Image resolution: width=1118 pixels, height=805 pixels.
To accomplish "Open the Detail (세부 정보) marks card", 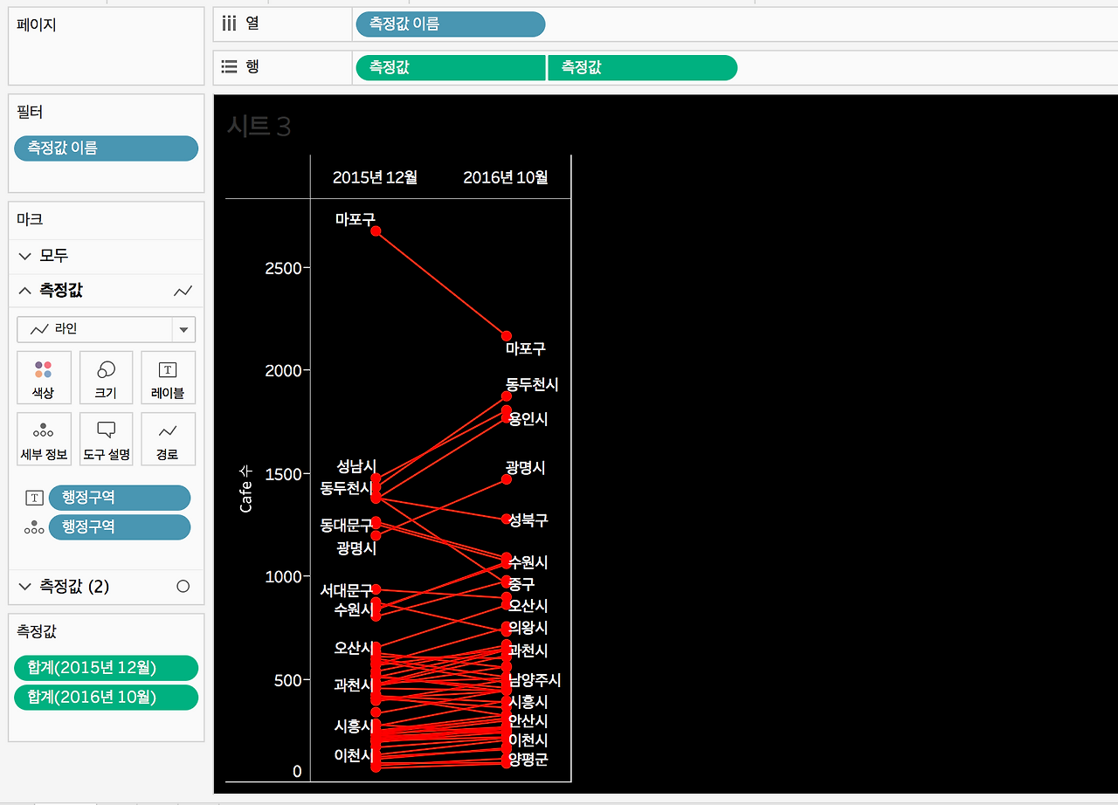I will point(44,438).
